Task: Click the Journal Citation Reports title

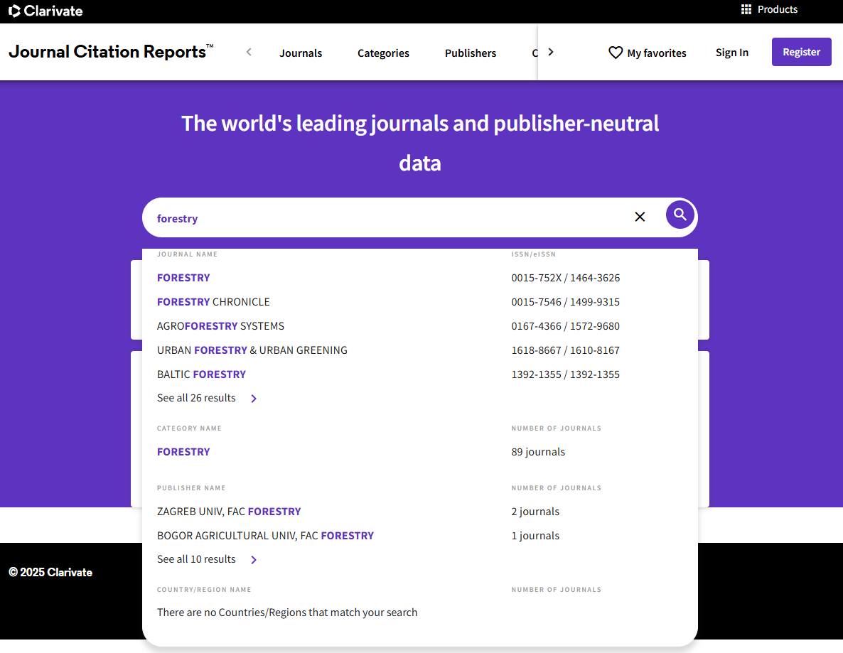Action: pos(111,52)
